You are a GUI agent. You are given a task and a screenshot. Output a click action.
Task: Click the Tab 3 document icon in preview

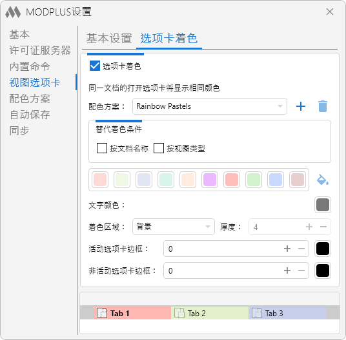257,313
